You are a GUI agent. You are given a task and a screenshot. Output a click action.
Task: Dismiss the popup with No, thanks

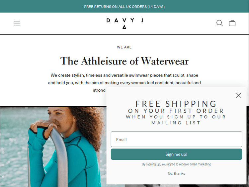(x=176, y=173)
